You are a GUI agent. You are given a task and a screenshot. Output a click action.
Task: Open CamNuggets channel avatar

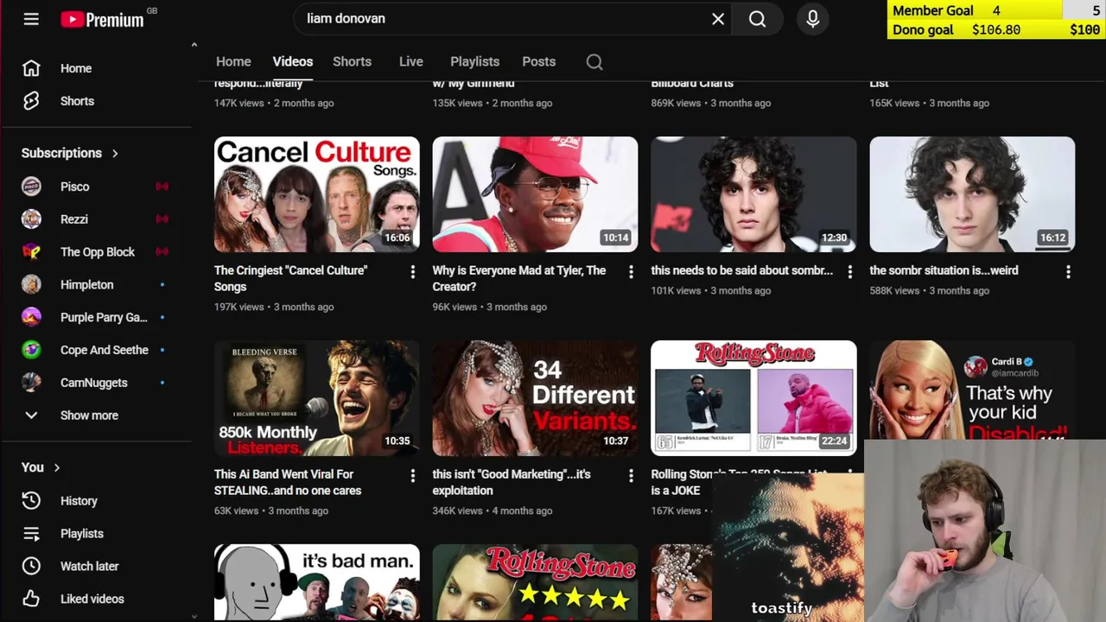pos(31,383)
